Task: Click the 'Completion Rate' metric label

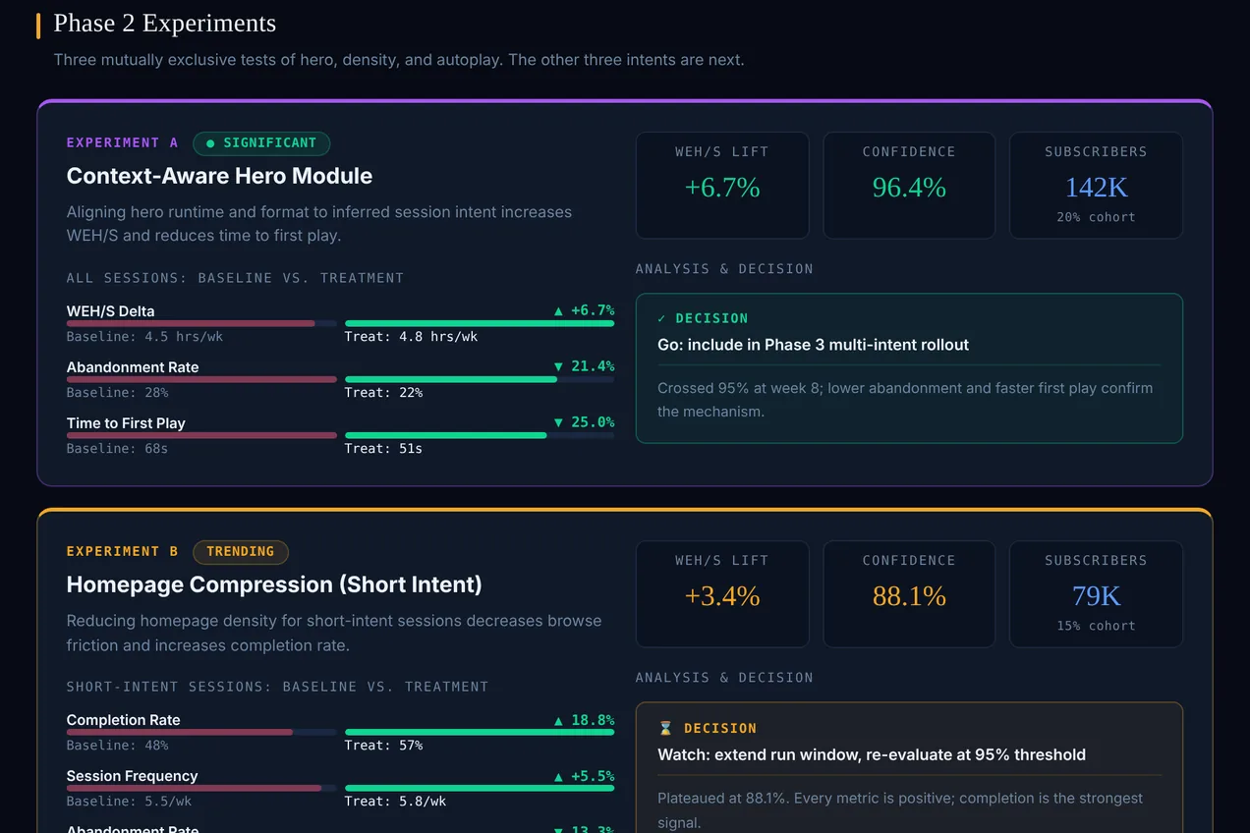Action: pyautogui.click(x=124, y=720)
